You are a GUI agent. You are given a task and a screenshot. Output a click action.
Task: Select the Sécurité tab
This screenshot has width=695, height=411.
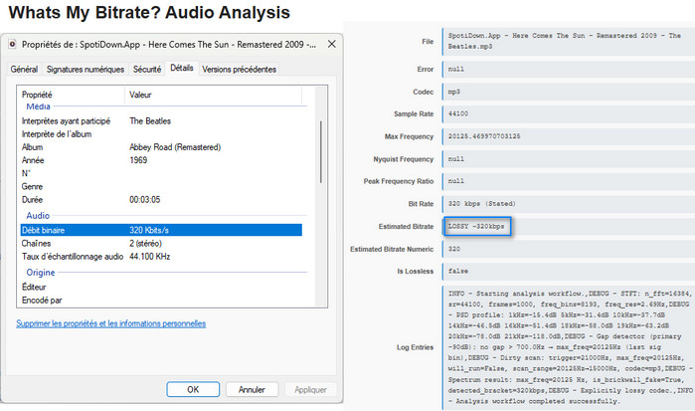point(147,70)
